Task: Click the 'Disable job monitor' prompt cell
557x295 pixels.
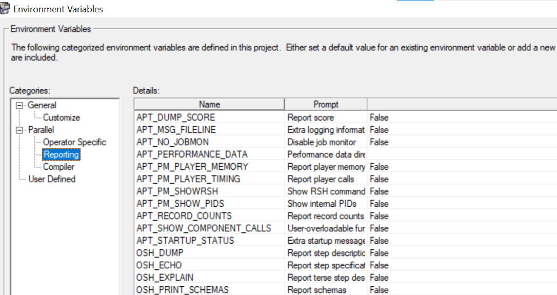Action: 326,142
